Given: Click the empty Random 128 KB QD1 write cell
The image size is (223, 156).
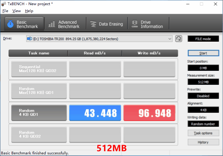Looking at the screenshot, I should (149, 91).
